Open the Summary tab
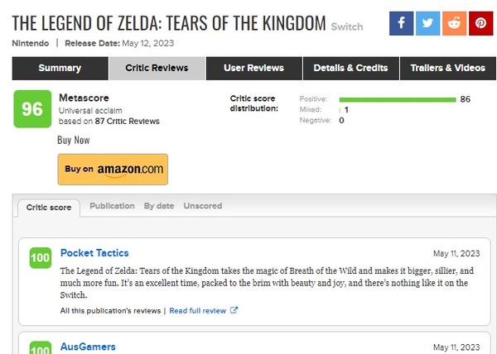The image size is (497, 354). (60, 69)
